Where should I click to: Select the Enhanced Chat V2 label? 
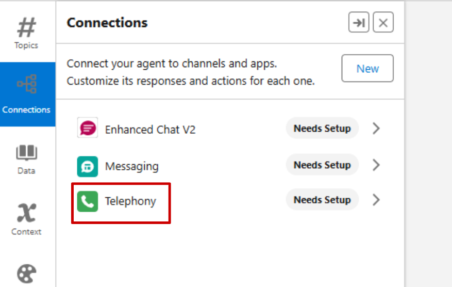[150, 129]
